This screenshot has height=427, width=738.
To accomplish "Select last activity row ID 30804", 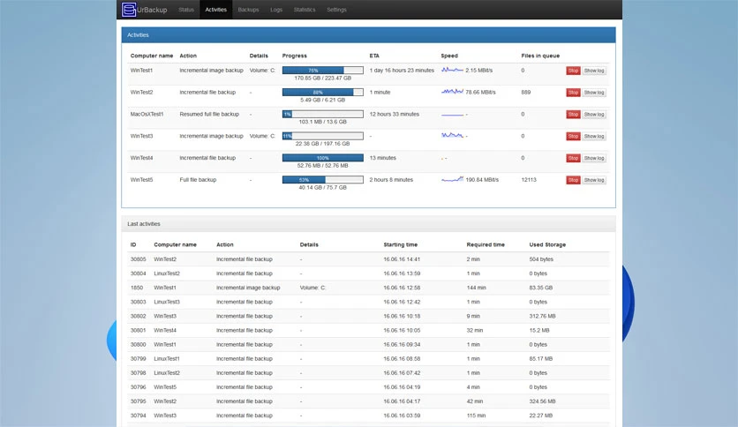I will [x=368, y=273].
